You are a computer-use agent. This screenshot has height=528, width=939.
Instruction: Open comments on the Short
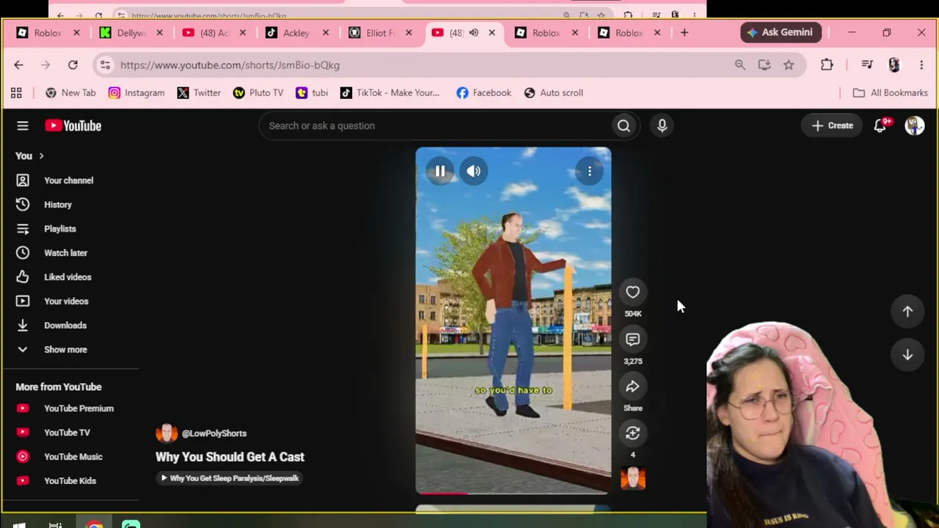click(x=632, y=340)
